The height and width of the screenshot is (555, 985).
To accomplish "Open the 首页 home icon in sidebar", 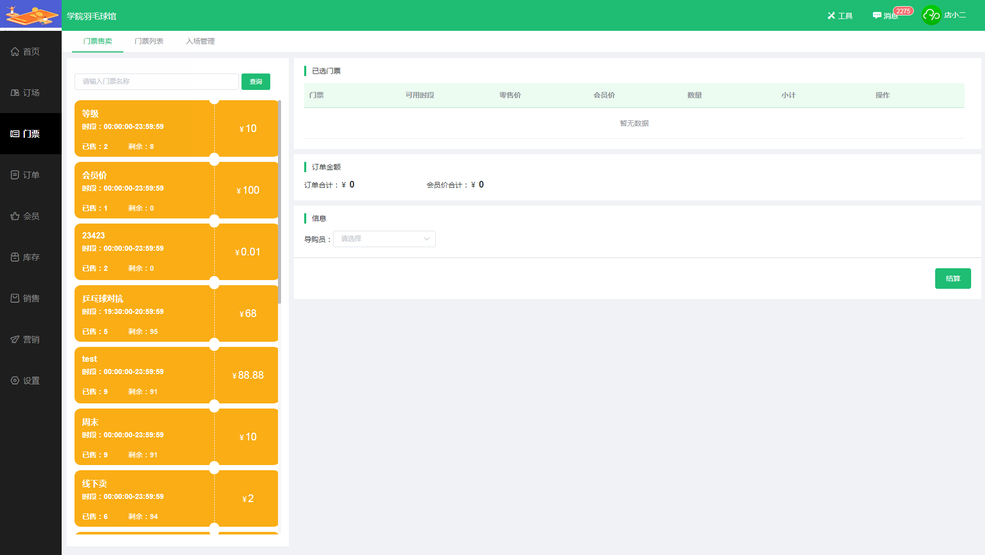I will [x=15, y=51].
